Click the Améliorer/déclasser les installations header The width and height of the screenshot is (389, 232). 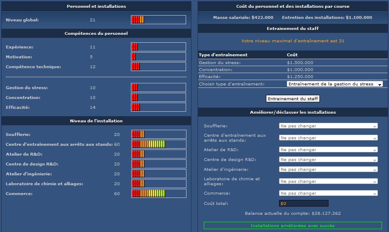pos(293,112)
